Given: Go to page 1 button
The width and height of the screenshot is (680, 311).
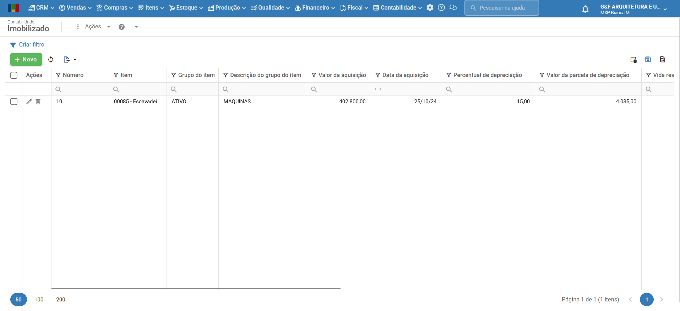Looking at the screenshot, I should click(647, 299).
